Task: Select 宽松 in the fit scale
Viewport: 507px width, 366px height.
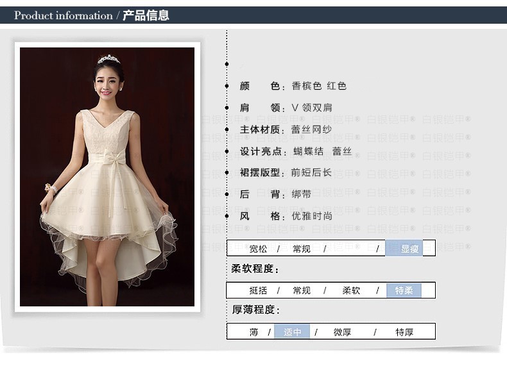Action: 258,249
